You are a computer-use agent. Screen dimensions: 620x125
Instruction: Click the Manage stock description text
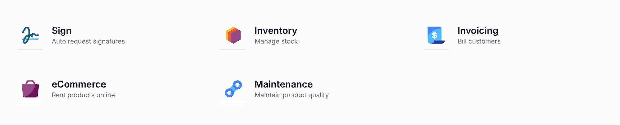(276, 41)
